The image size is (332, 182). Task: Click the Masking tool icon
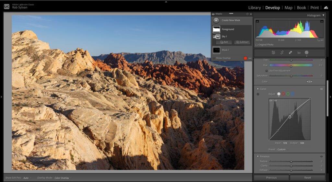(x=306, y=52)
